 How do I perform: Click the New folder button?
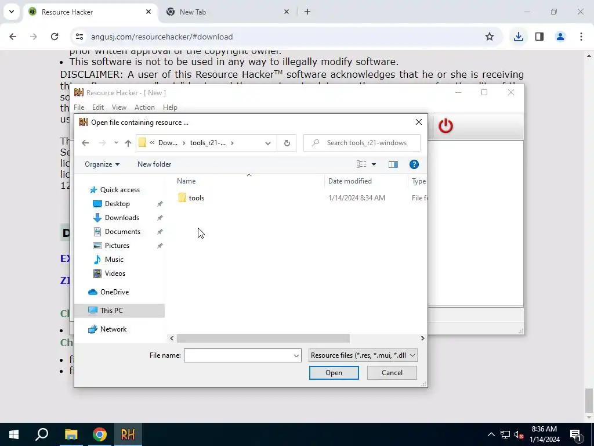(x=154, y=164)
